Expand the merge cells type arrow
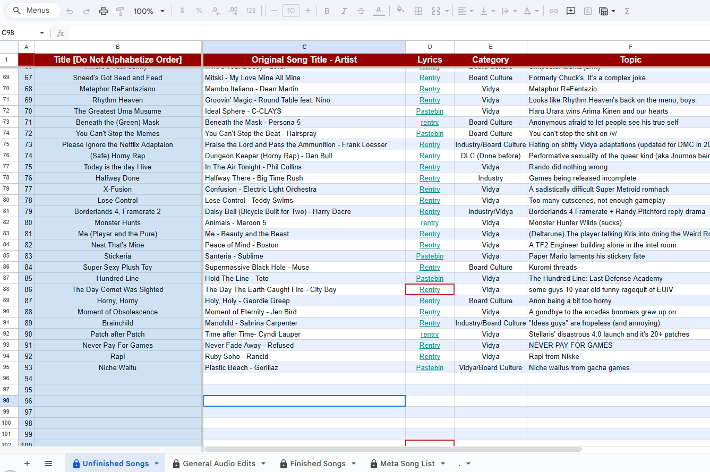Viewport: 710px width, 472px height. click(447, 11)
